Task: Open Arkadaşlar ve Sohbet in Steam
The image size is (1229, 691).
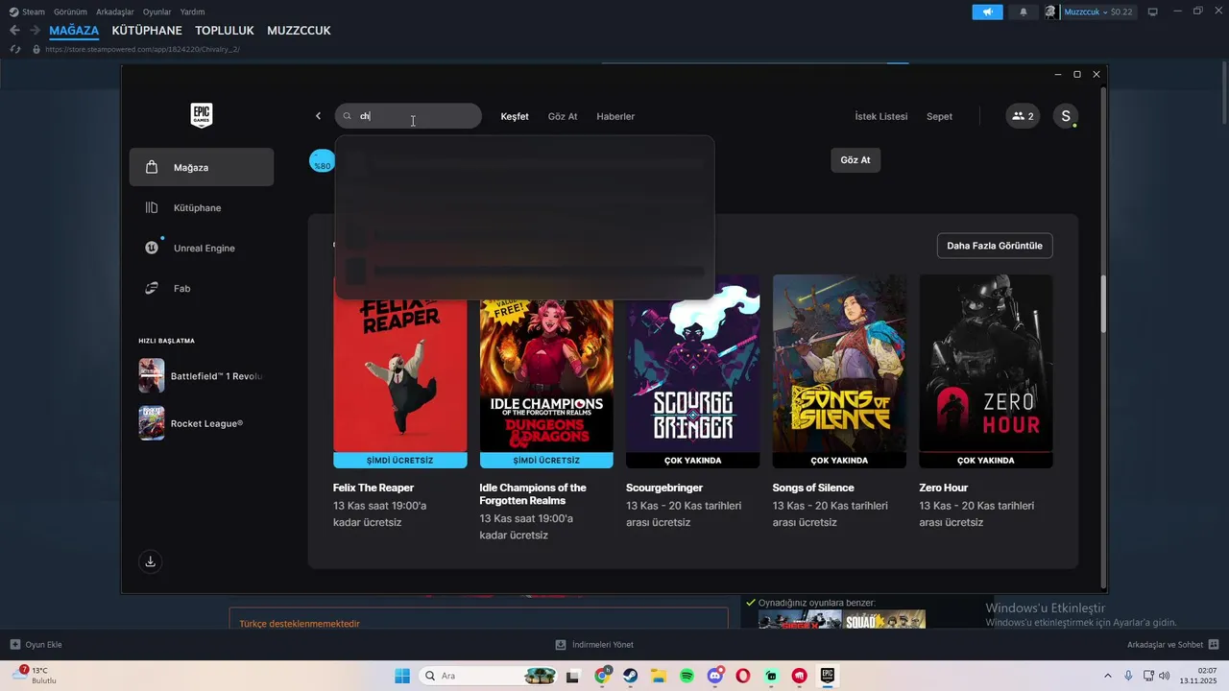Action: coord(1173,645)
